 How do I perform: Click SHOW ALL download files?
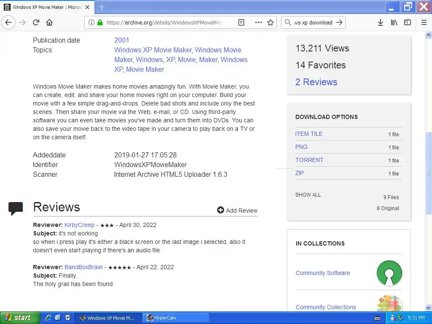click(308, 195)
